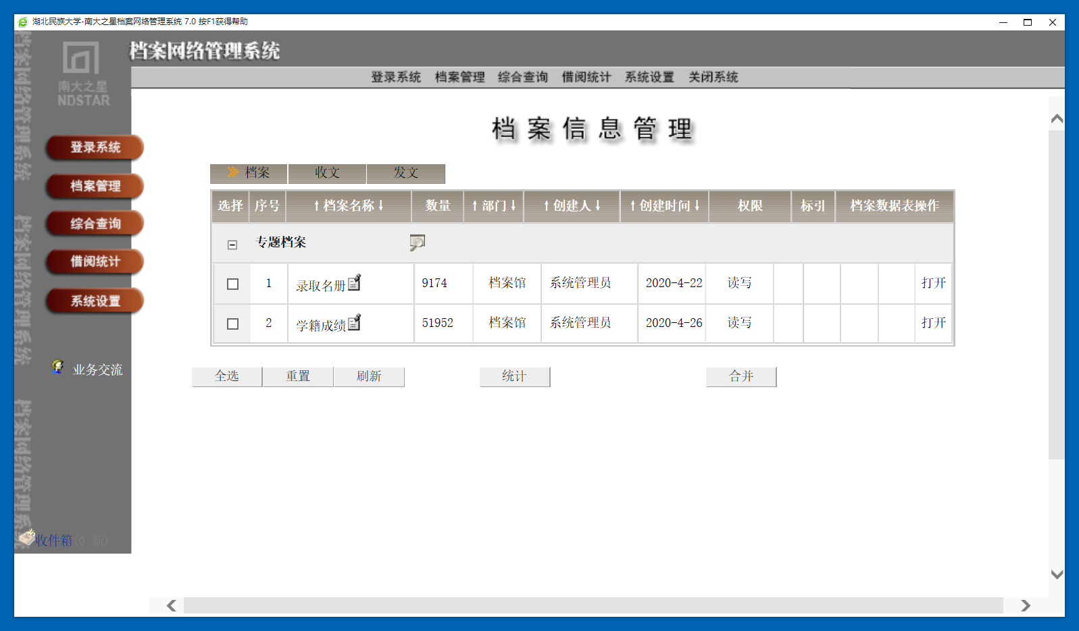Click the horizontal scrollbar right arrow

point(1025,605)
